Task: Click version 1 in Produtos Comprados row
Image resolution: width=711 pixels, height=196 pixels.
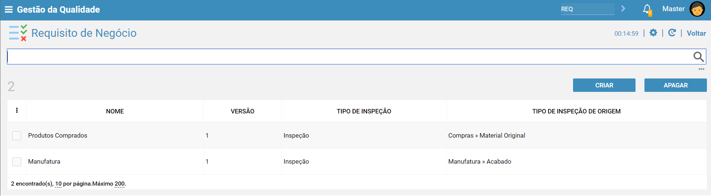Action: click(x=207, y=135)
